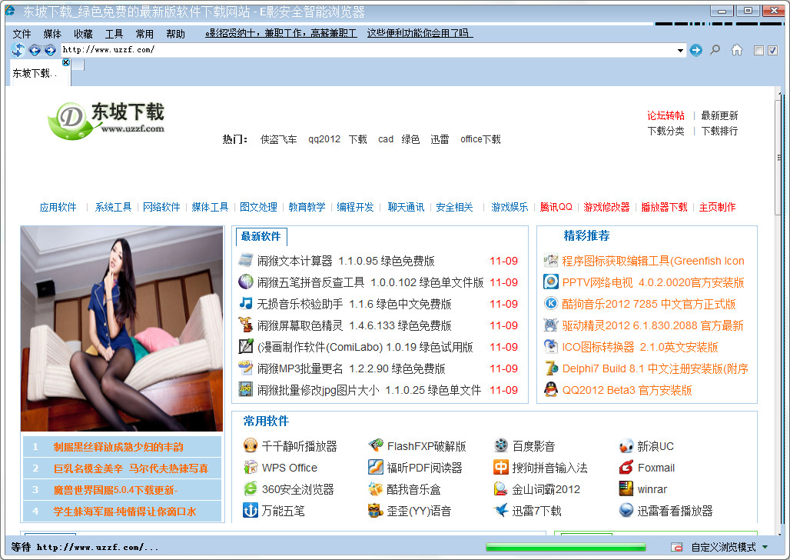Open the 媒体 menu
The image size is (790, 560).
tap(52, 34)
